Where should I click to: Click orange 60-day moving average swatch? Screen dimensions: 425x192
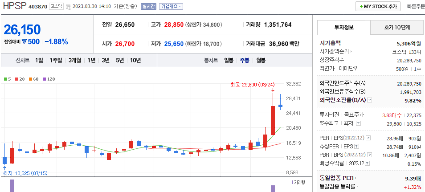click(x=30, y=79)
